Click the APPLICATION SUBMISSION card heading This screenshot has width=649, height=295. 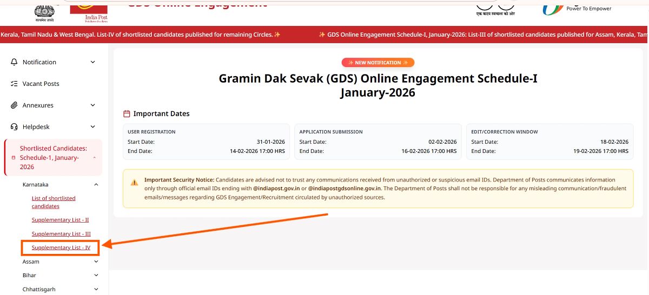pos(331,132)
